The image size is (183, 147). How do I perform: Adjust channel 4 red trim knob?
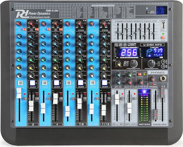tap(56, 24)
